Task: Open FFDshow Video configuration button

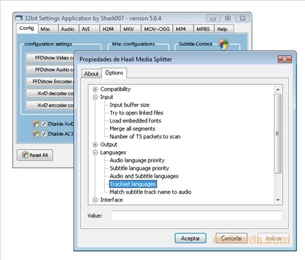Action: click(50, 58)
